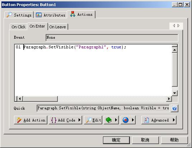Click the blue record circle icon
The width and height of the screenshot is (192, 148).
click(x=126, y=120)
